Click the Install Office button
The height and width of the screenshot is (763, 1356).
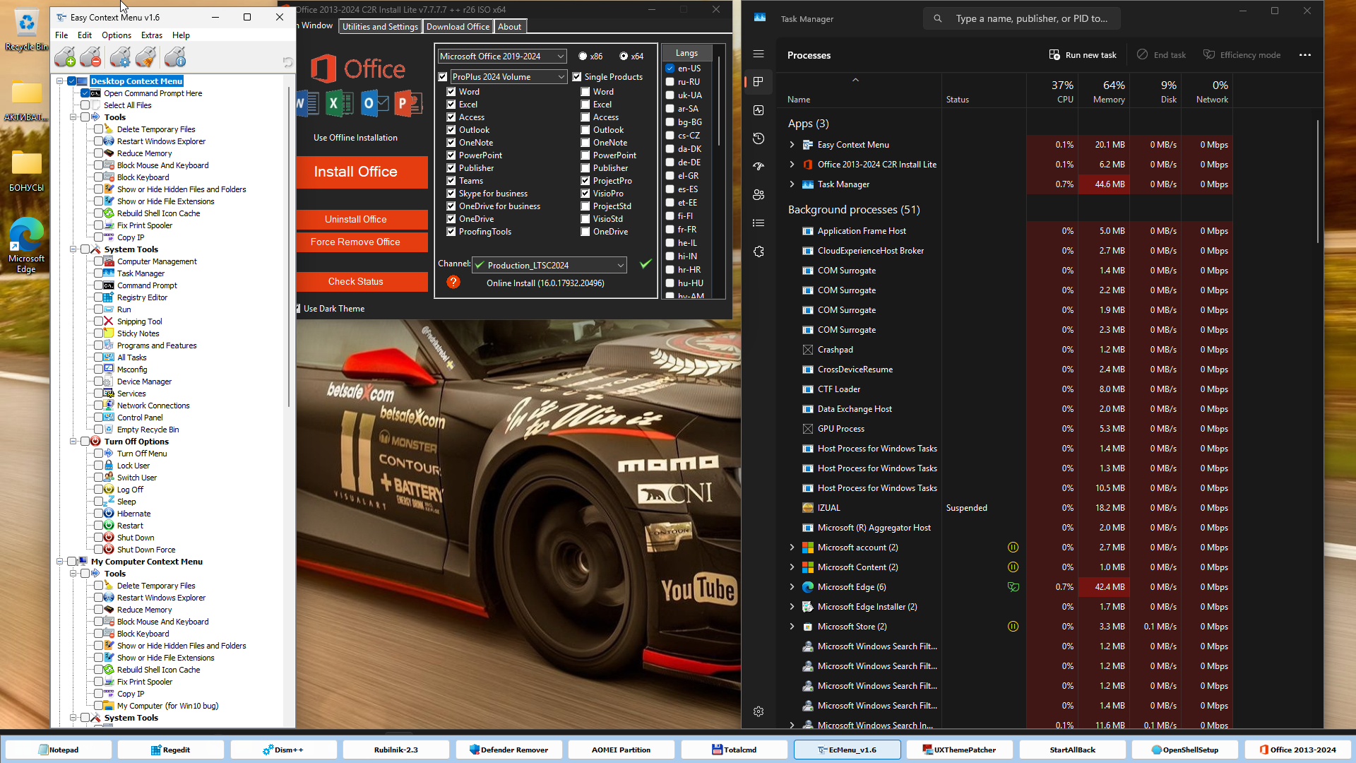tap(362, 172)
